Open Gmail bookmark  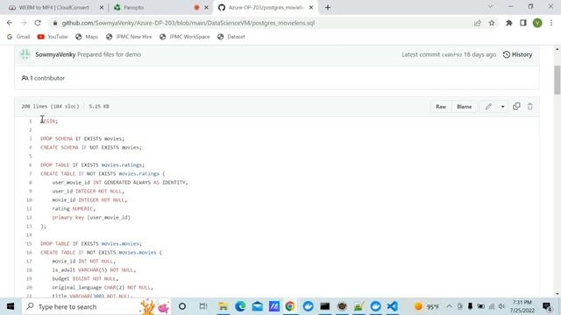[x=18, y=37]
